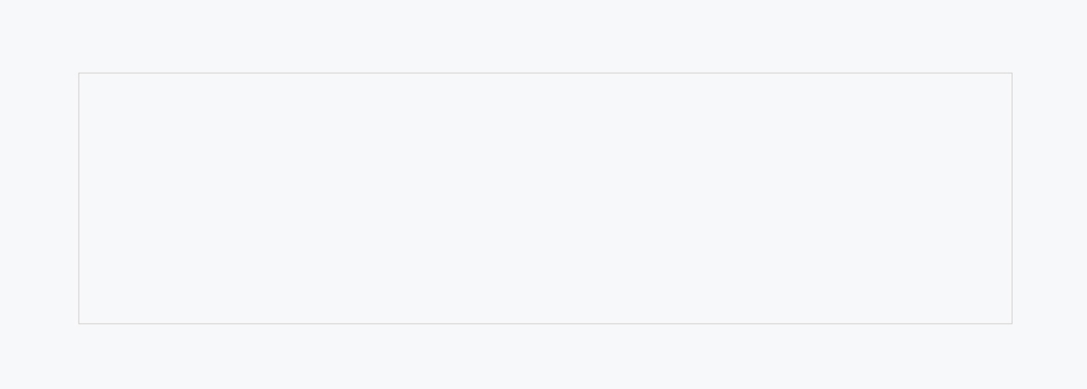Click the blank margin below the bordered box

(545, 356)
